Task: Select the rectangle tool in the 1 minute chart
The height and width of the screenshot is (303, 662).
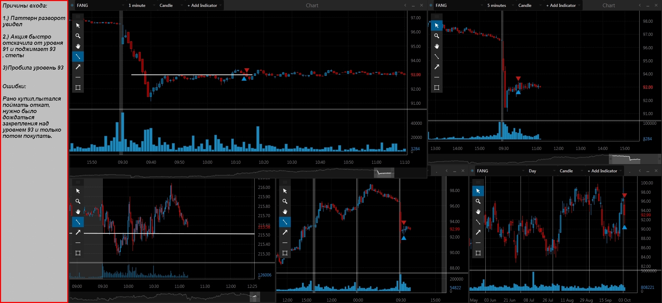Action: coord(78,88)
